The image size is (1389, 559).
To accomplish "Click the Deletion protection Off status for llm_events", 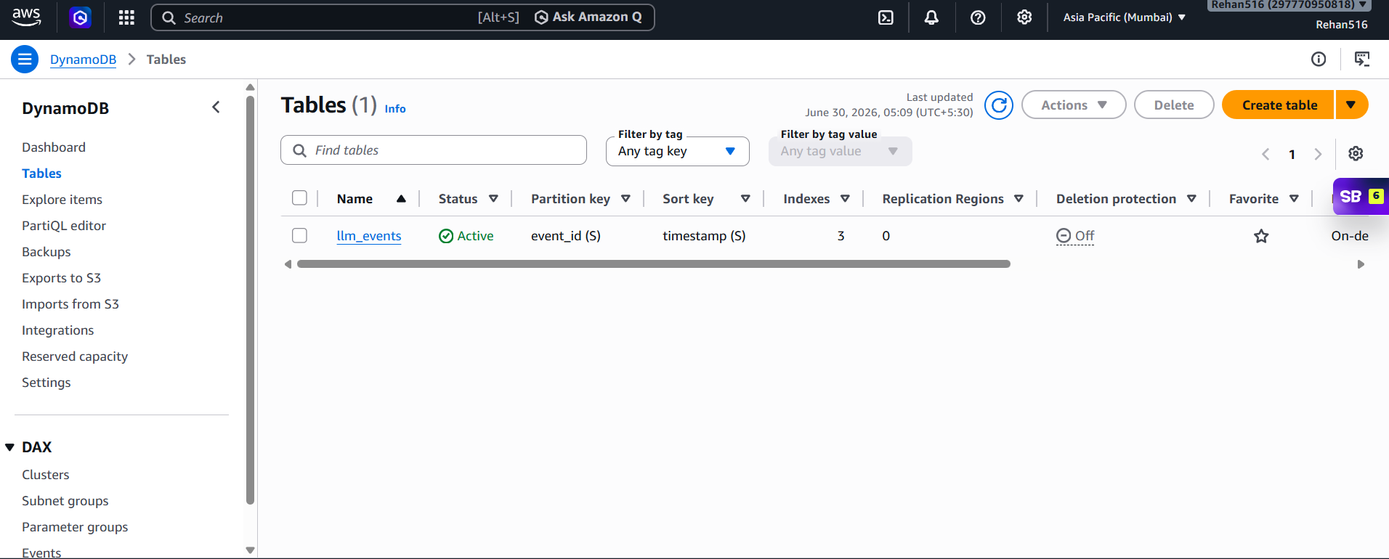I will pos(1075,236).
